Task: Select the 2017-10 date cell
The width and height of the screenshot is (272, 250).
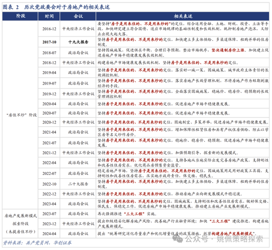Action: [x=49, y=42]
